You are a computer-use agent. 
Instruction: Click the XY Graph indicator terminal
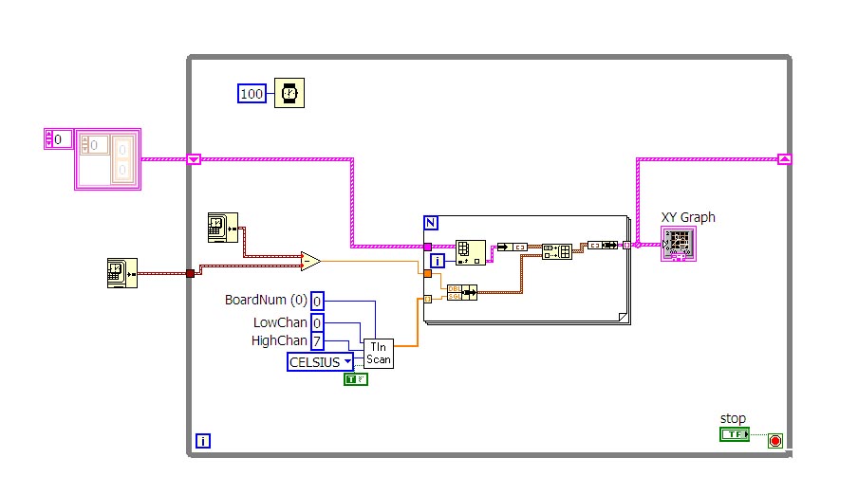[x=679, y=244]
